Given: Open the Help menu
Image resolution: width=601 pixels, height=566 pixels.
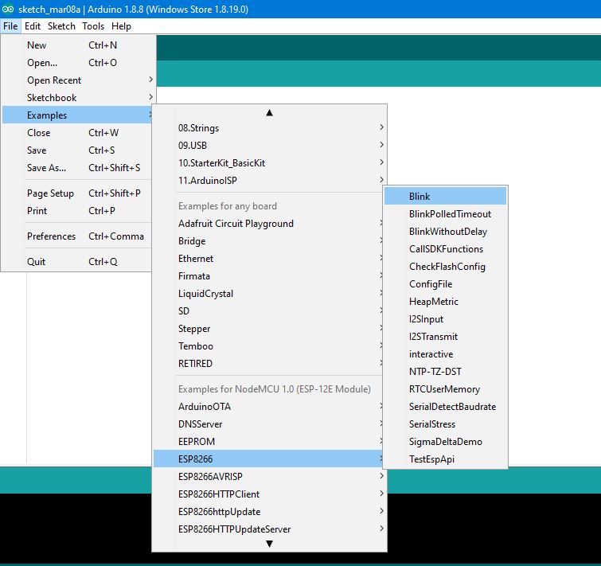Looking at the screenshot, I should [x=121, y=26].
